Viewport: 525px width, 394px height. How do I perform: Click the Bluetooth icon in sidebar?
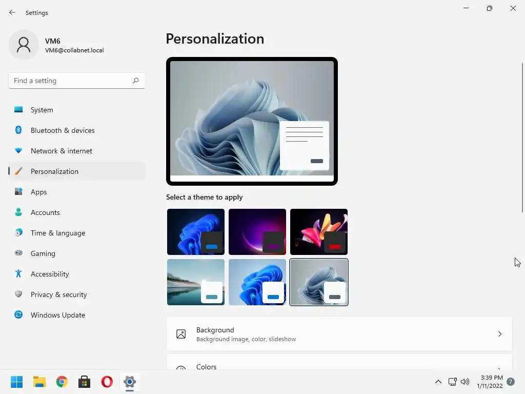pos(18,130)
